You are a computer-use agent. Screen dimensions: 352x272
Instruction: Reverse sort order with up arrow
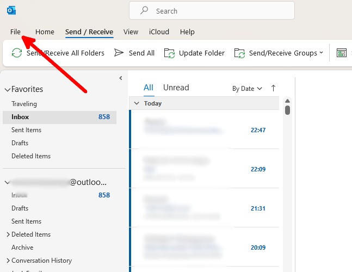pyautogui.click(x=273, y=88)
